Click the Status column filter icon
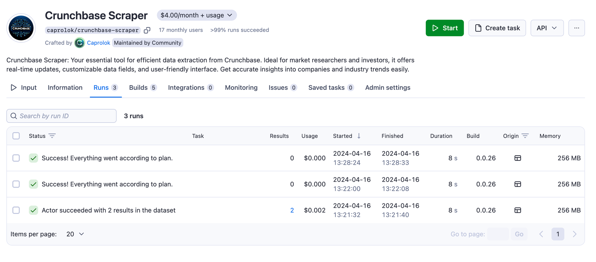Image resolution: width=596 pixels, height=262 pixels. pos(52,136)
